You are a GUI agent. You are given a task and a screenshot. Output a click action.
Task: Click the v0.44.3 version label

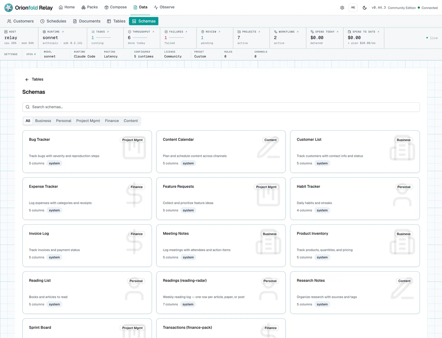(x=378, y=8)
